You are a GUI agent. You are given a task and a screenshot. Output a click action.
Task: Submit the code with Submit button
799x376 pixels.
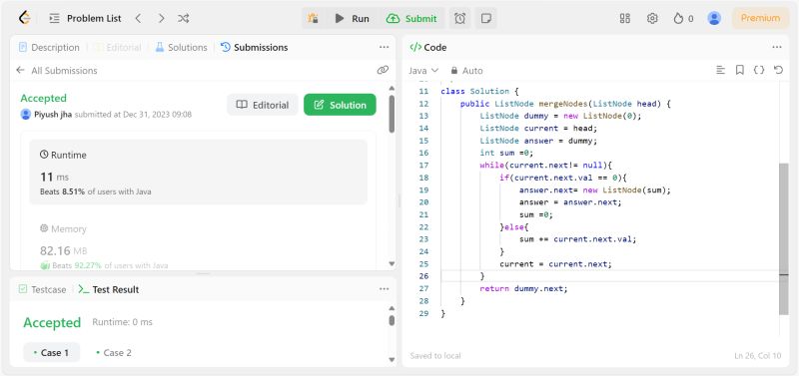click(411, 18)
